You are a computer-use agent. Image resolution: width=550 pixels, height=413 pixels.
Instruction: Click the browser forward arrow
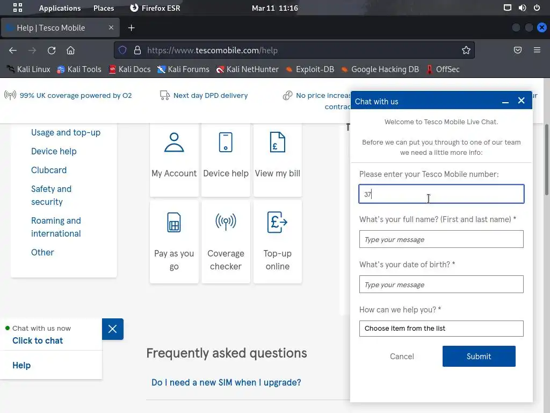[32, 50]
